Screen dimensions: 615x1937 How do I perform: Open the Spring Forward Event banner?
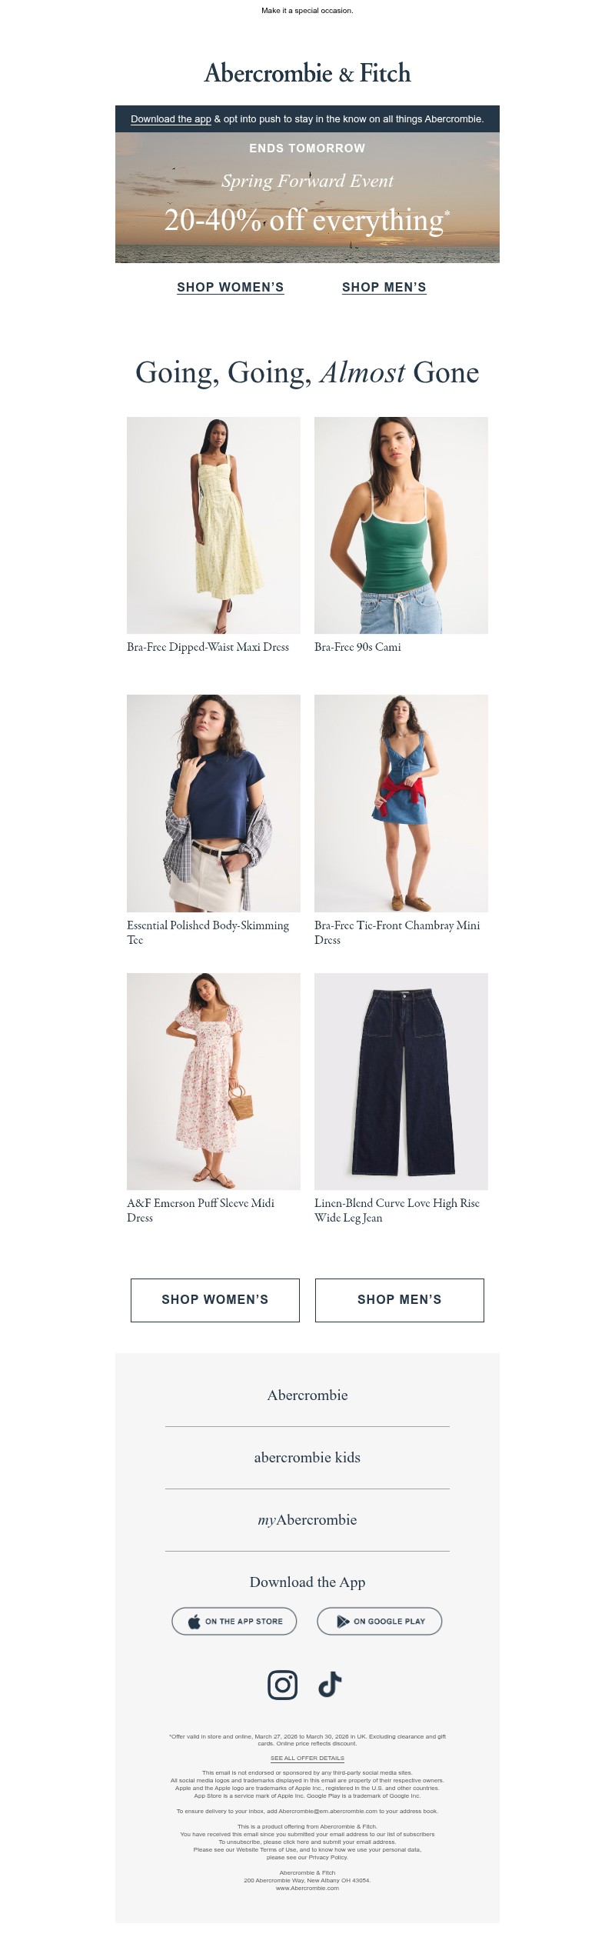(x=307, y=198)
